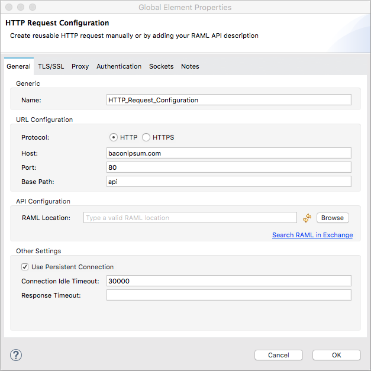
Task: Focus the Name input field
Action: coord(229,100)
